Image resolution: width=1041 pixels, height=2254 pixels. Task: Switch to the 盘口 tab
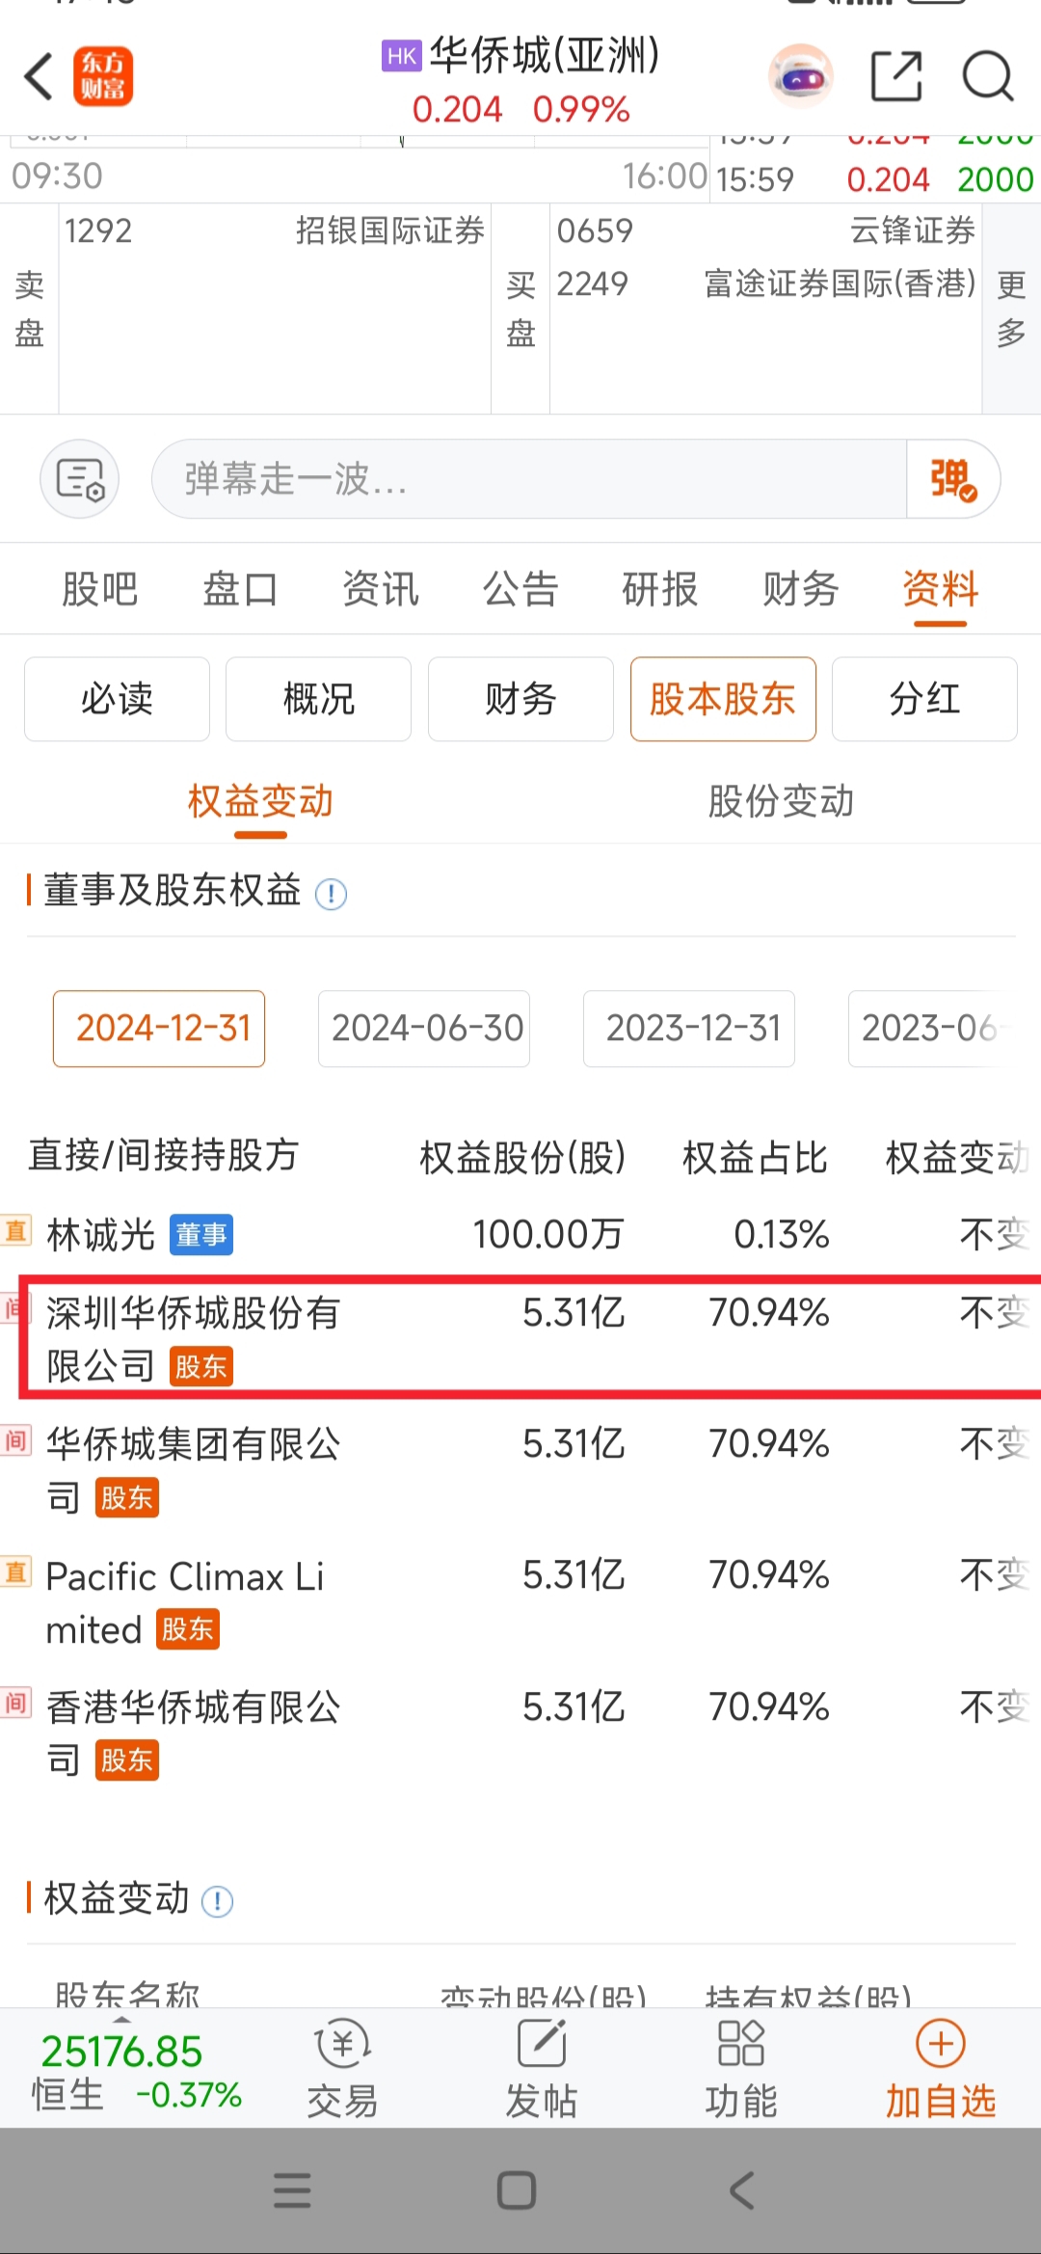[x=240, y=589]
